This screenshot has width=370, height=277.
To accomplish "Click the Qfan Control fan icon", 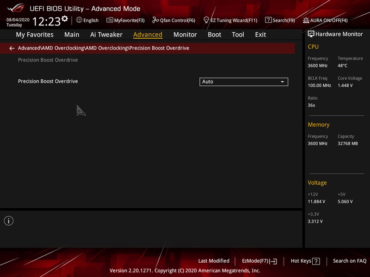I will pos(155,20).
